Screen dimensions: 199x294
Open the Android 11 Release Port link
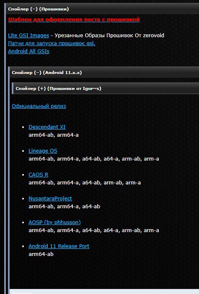[x=59, y=246]
